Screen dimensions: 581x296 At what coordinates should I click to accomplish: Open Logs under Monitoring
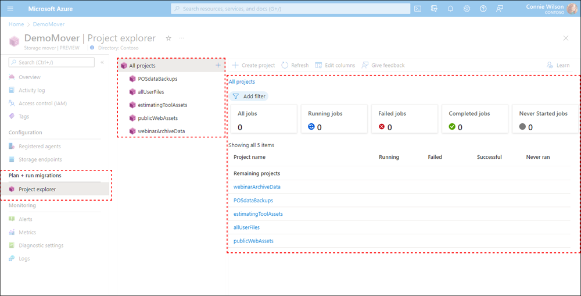pyautogui.click(x=24, y=259)
